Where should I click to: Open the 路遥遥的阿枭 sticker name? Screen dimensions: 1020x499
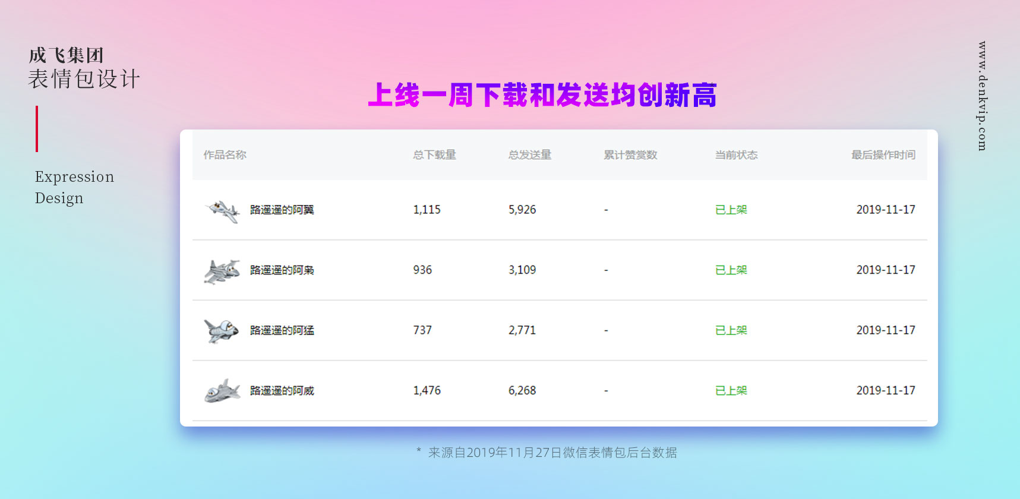[x=282, y=270]
